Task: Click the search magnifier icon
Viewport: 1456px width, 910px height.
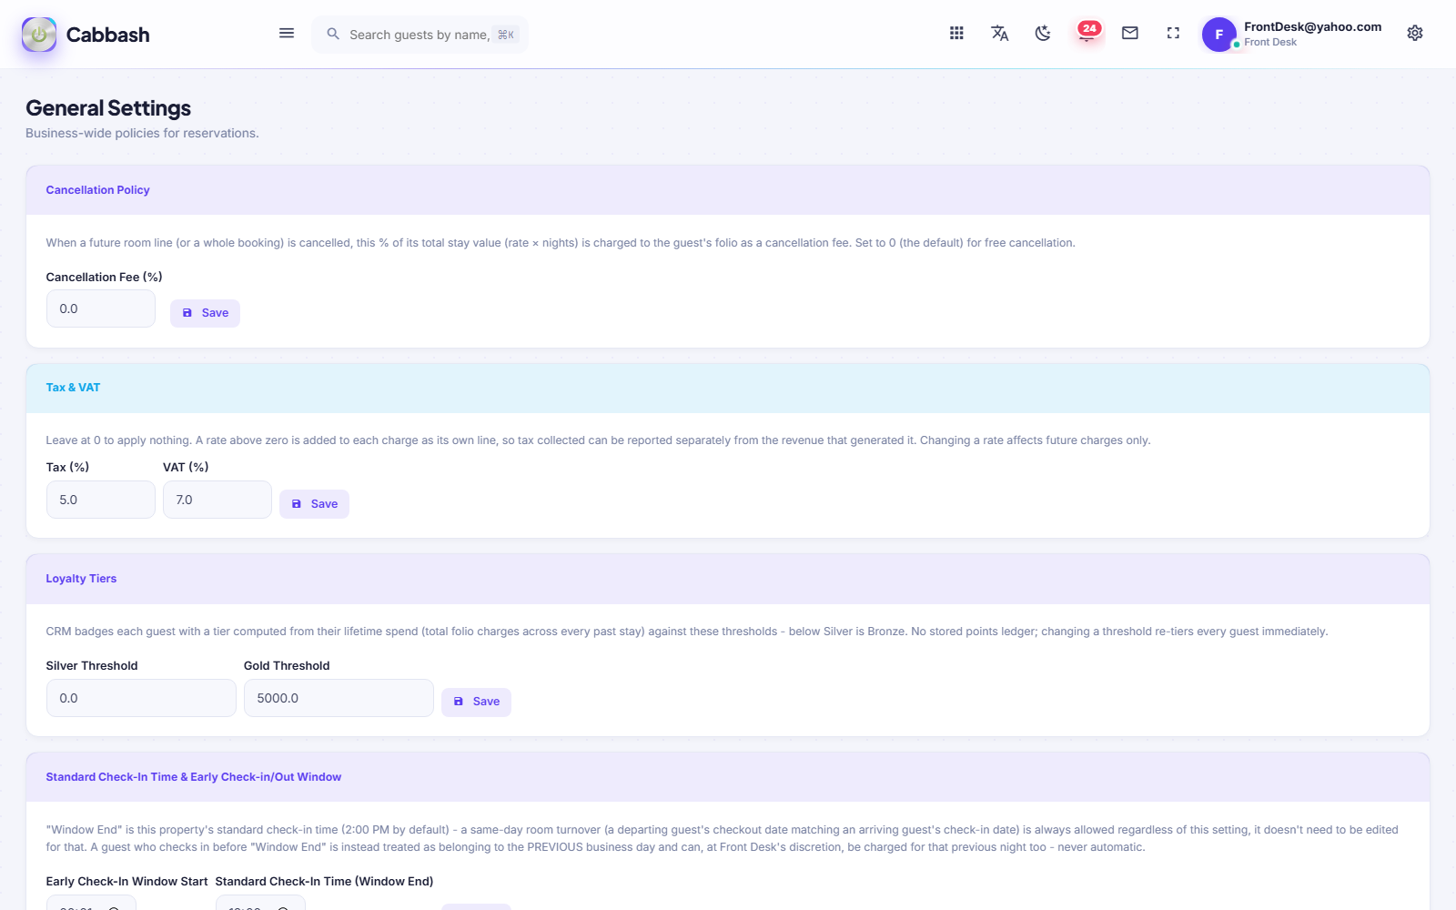Action: [333, 34]
